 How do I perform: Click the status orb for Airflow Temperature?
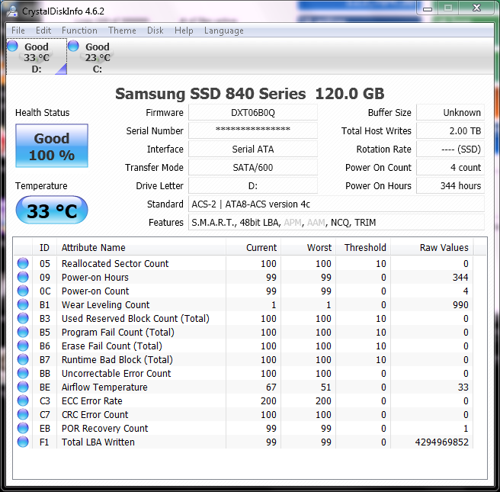(23, 387)
